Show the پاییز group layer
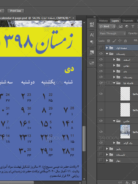138x184 pixels. 101,148
